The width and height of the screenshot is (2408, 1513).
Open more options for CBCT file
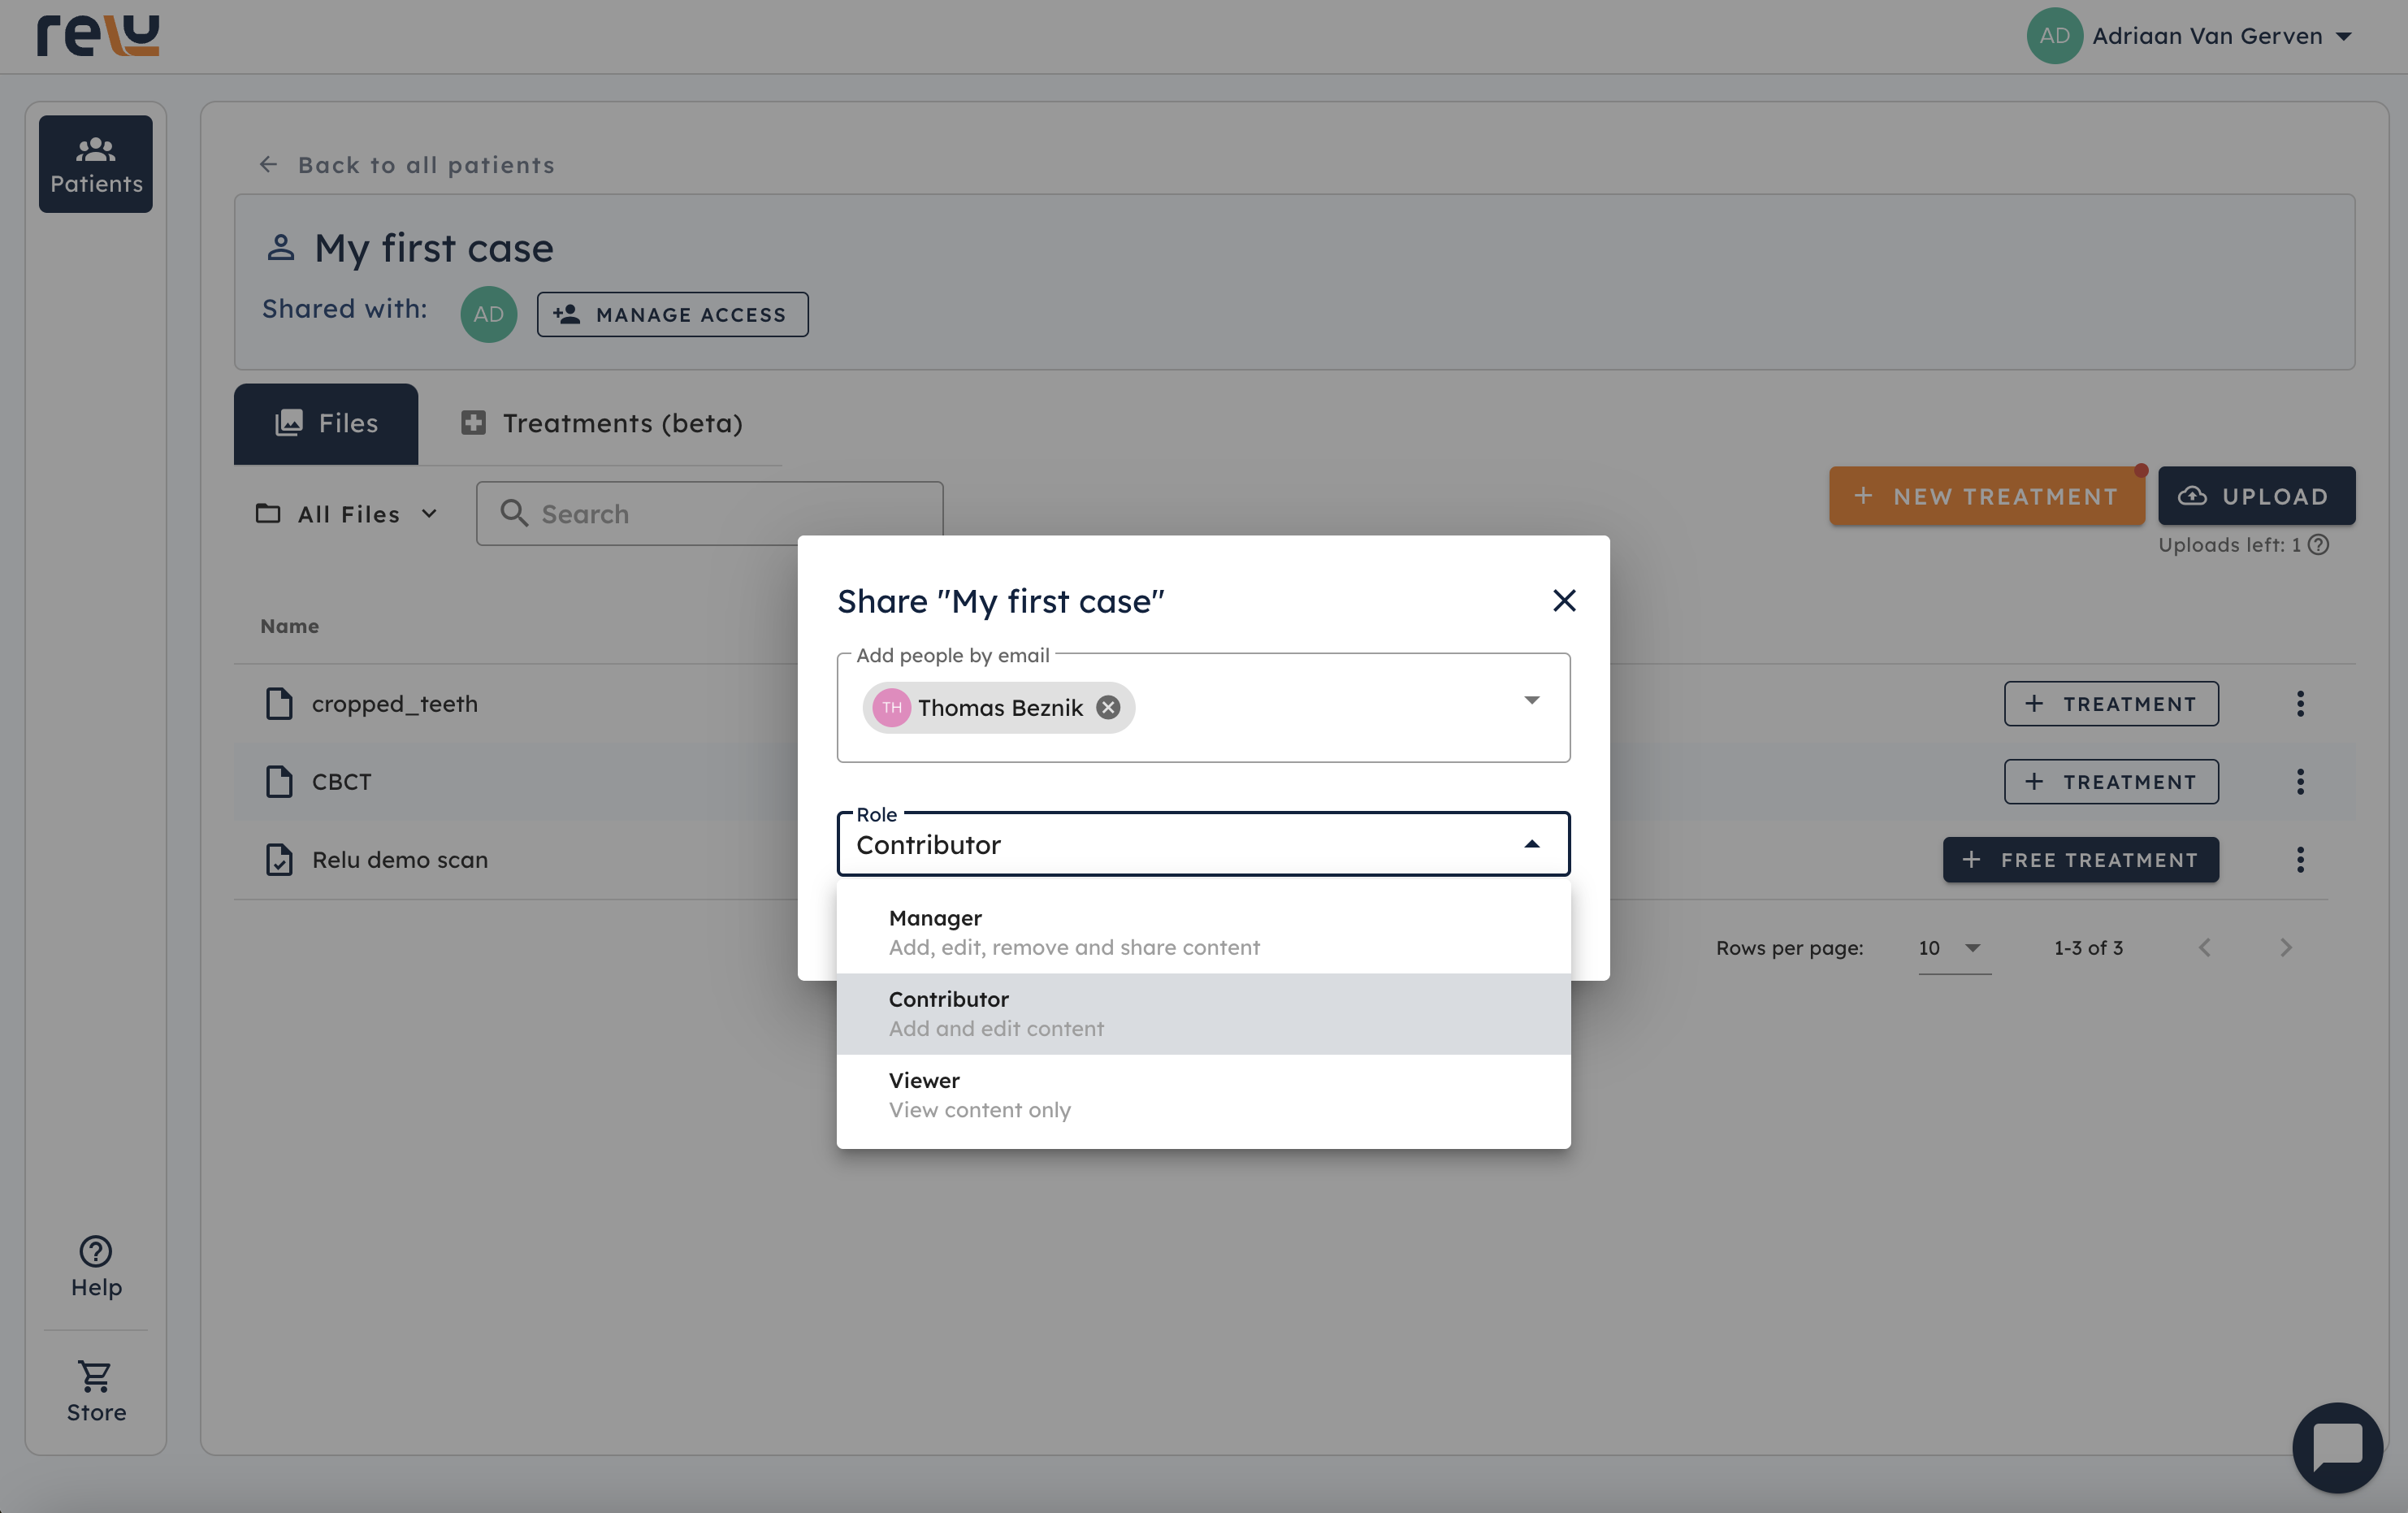click(2300, 782)
